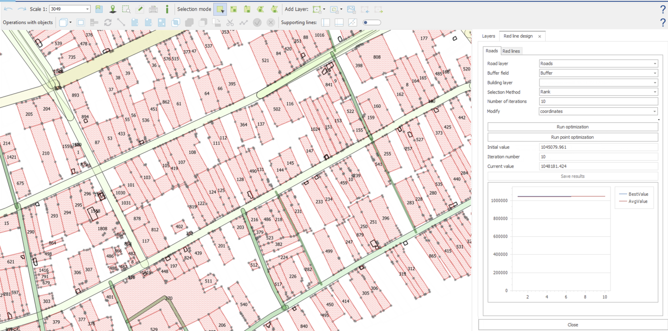Click the Current value field

coord(598,166)
